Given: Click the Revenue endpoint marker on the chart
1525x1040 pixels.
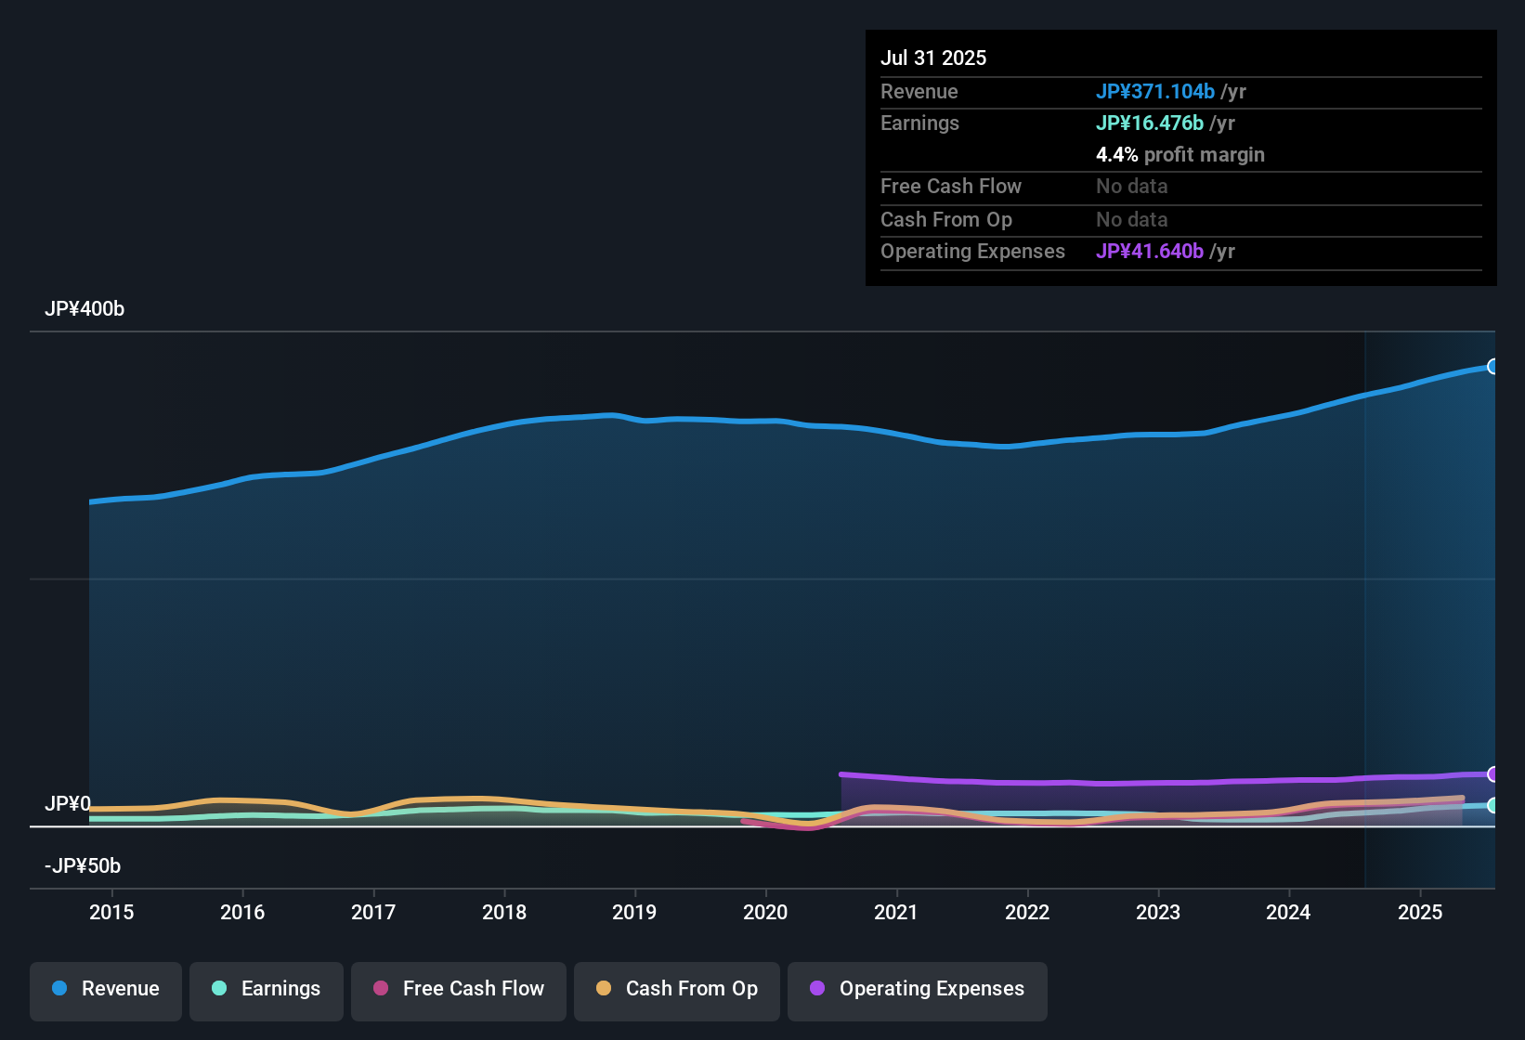Looking at the screenshot, I should pos(1493,368).
